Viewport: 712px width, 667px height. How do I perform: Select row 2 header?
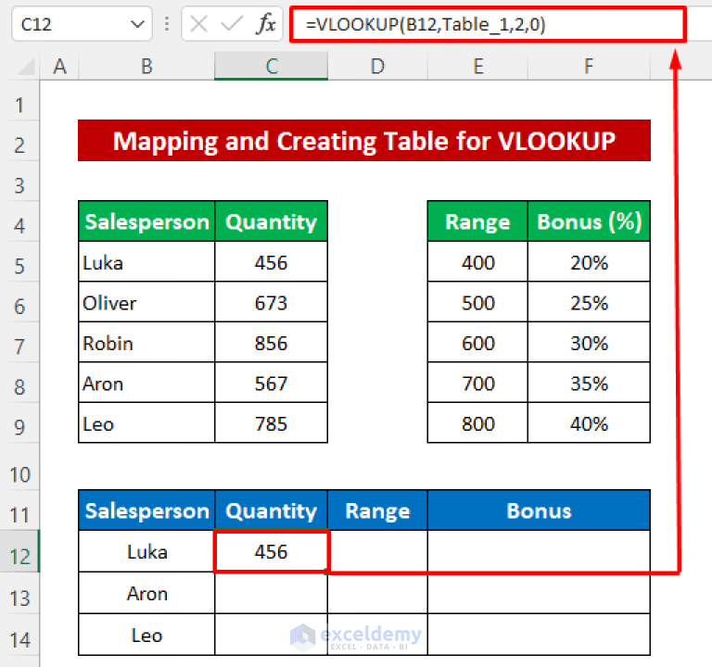(x=19, y=141)
